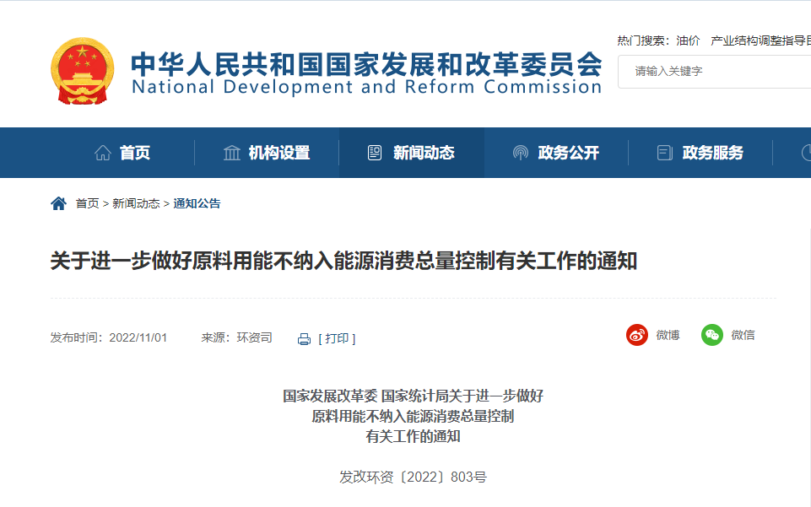Click the hot search term 油价
The image size is (811, 507).
(x=688, y=40)
